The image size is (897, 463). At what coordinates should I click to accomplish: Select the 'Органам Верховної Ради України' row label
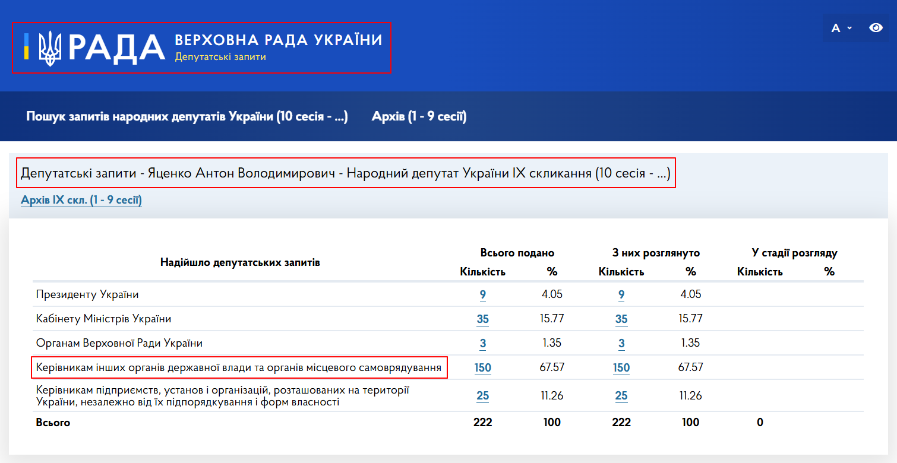(119, 343)
